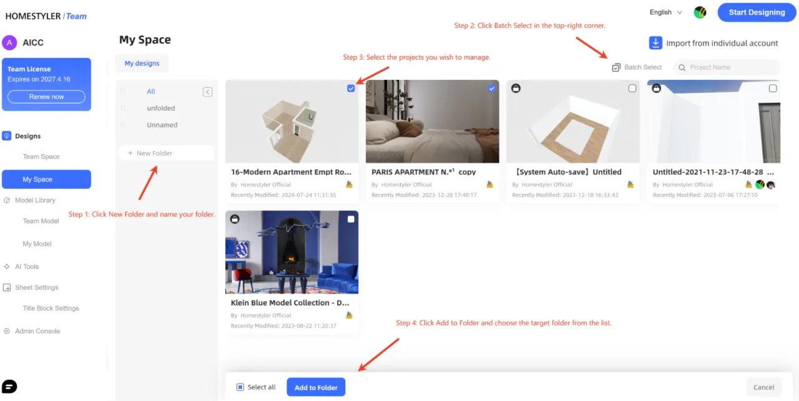Enable the Select all checkbox
The width and height of the screenshot is (799, 401).
[240, 387]
